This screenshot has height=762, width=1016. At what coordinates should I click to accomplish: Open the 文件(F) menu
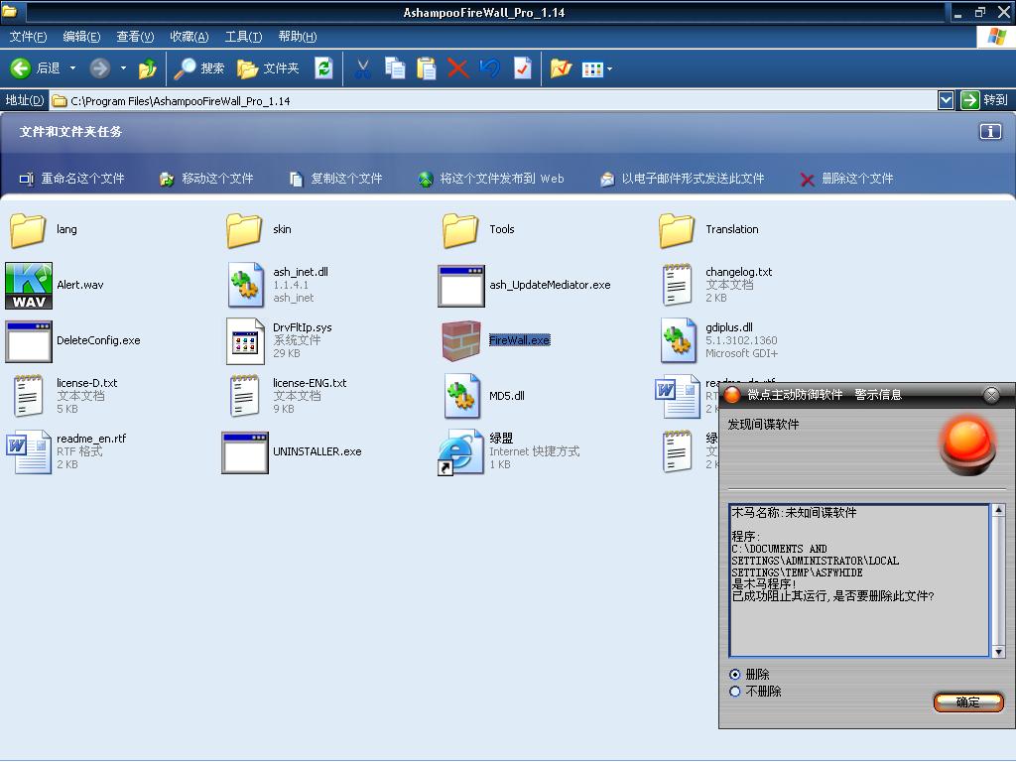pyautogui.click(x=29, y=37)
